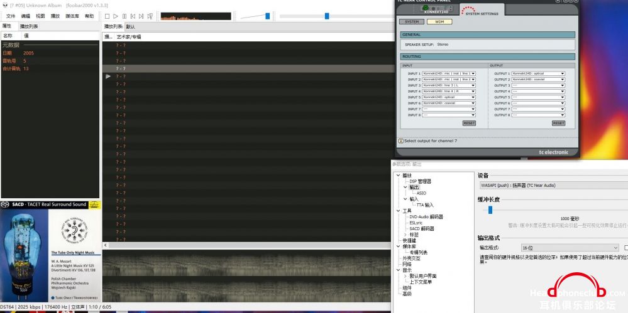628x313 pixels.
Task: Click the spectrum visualizer in the toolbar
Action: [x=196, y=16]
